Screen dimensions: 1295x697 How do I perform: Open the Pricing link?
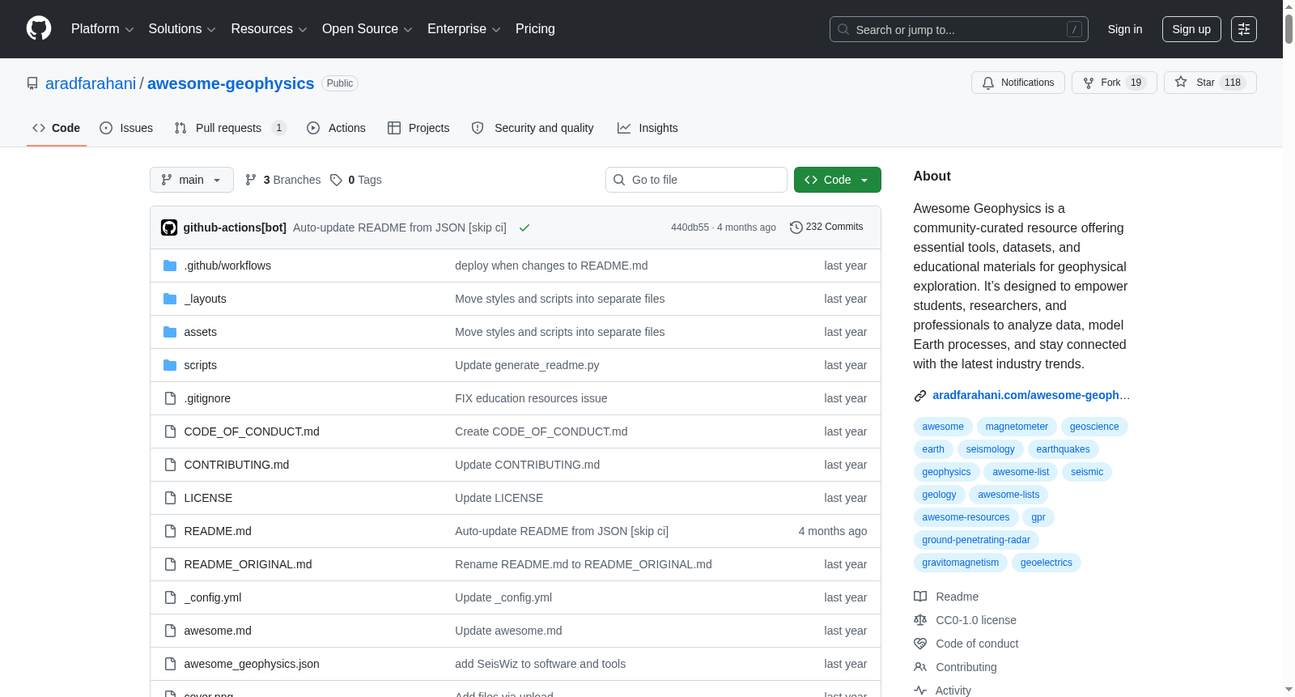point(535,29)
